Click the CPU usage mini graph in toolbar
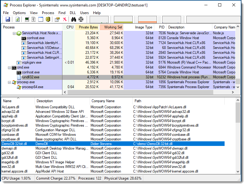Screen dimensions: 246x186 click(x=99, y=19)
